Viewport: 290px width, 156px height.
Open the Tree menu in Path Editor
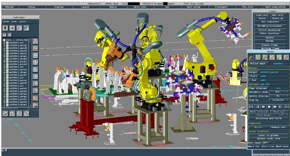[x=14, y=22]
